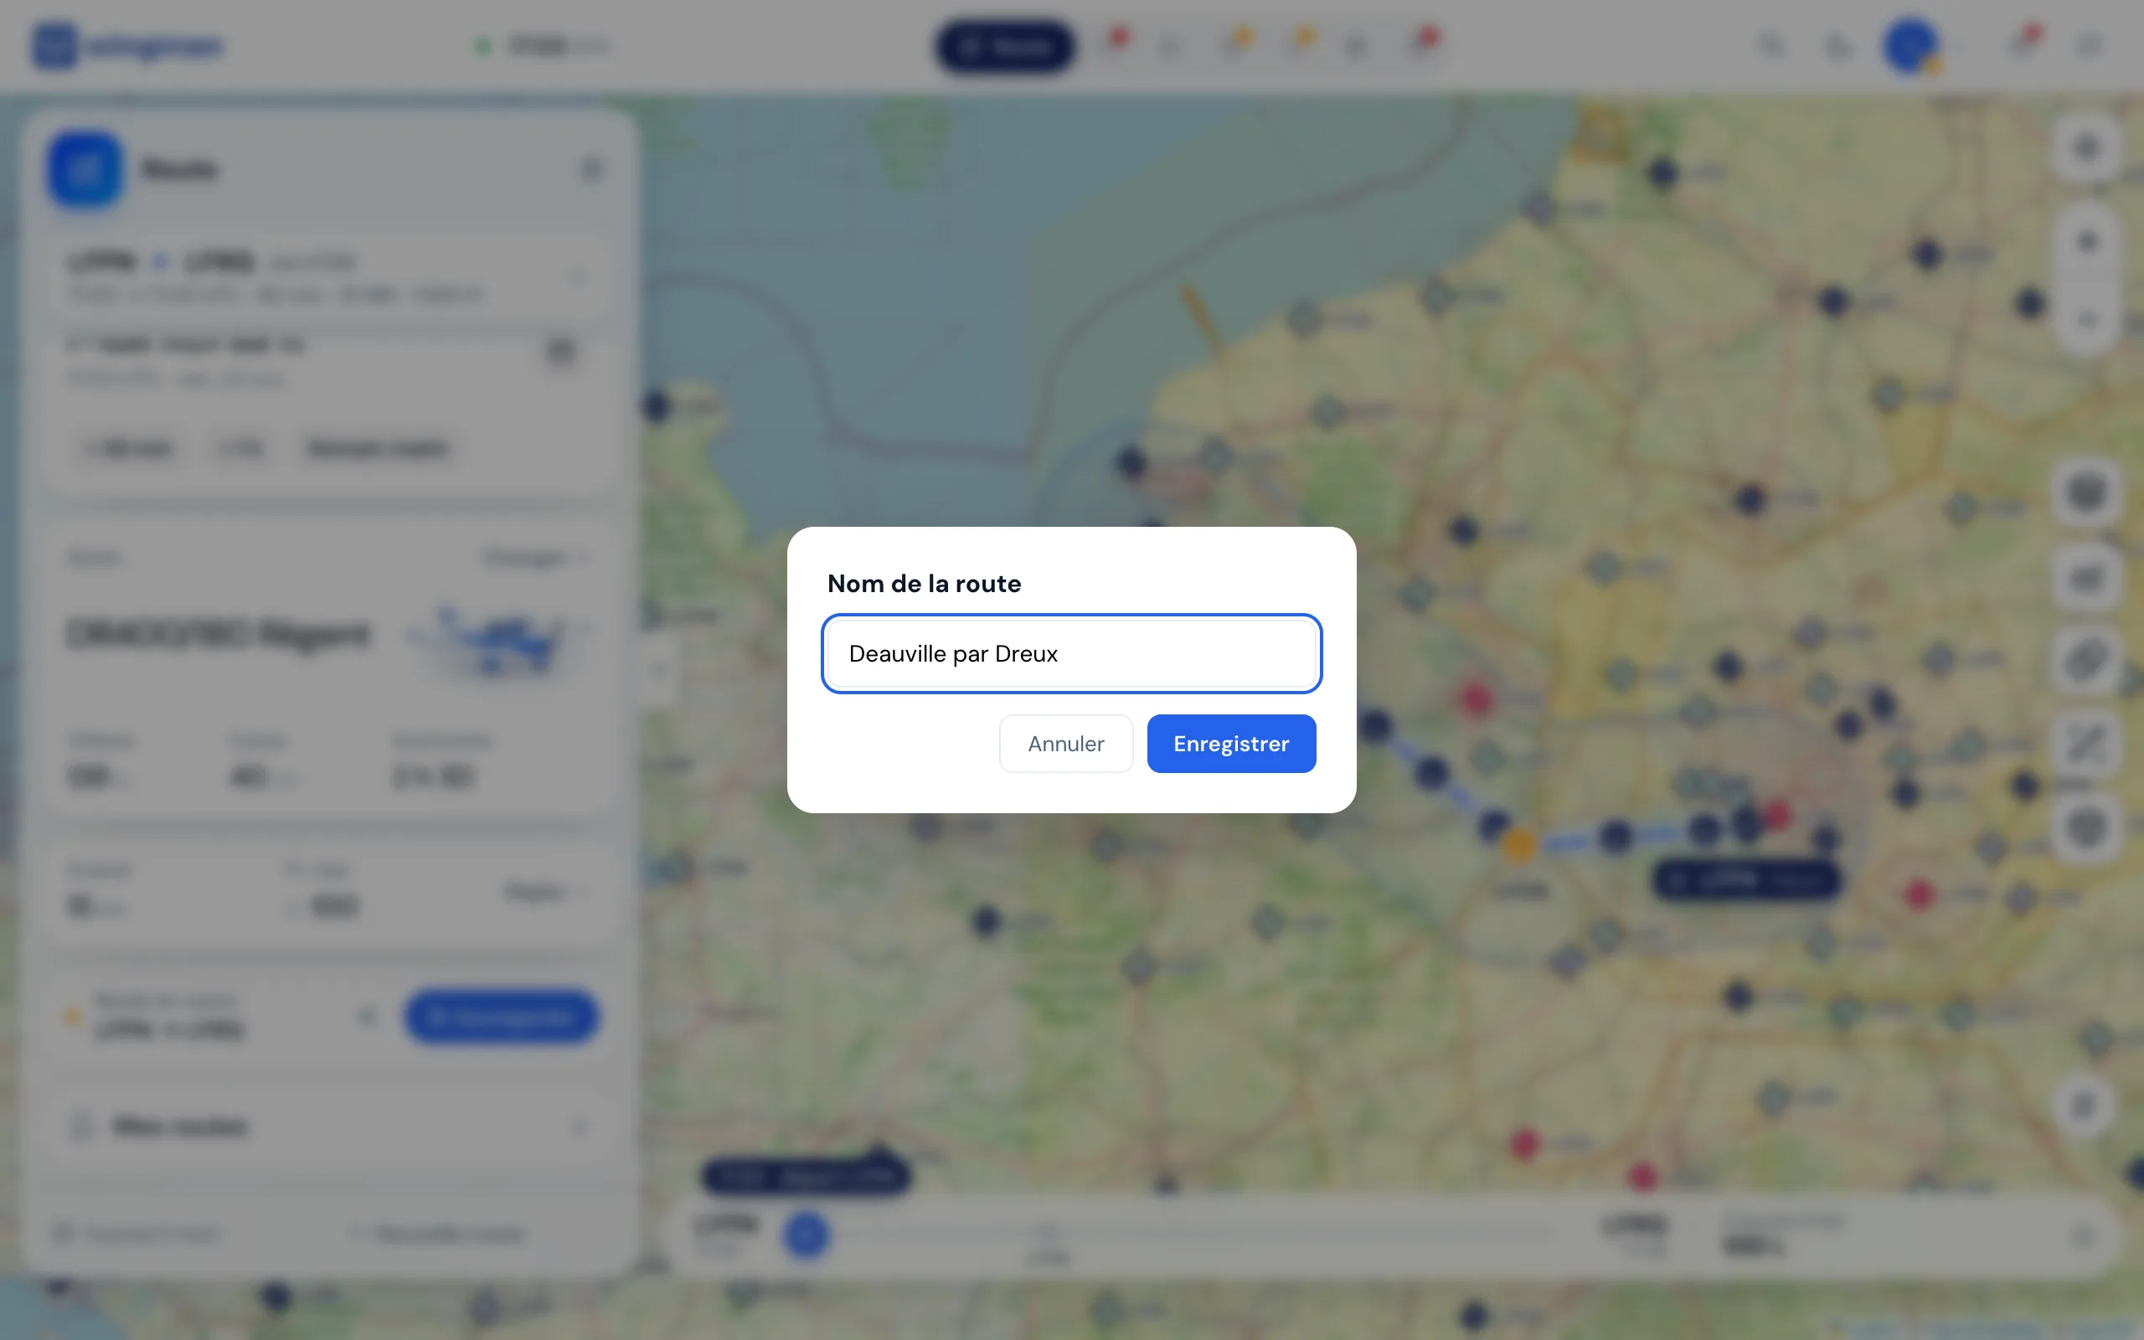Click the 'Nom de la route' heading
The height and width of the screenshot is (1340, 2144).
click(924, 583)
